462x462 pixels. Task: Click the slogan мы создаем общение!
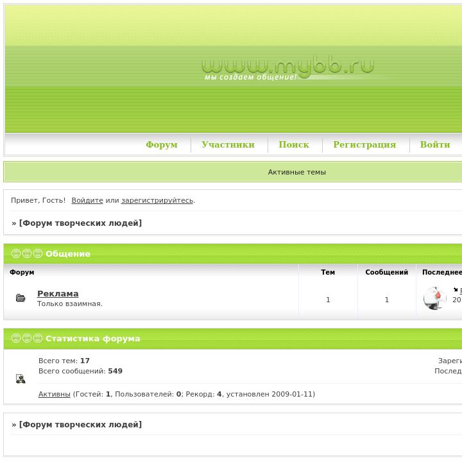250,77
